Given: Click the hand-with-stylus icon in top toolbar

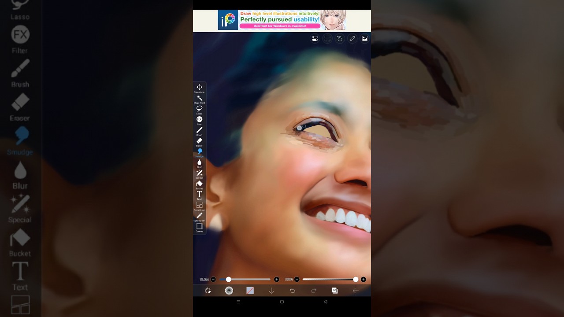Looking at the screenshot, I should coord(340,39).
